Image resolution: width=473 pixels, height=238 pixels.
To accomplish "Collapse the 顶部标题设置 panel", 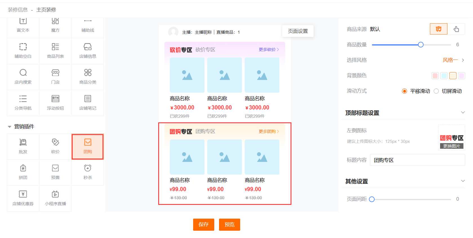I will coord(463,113).
